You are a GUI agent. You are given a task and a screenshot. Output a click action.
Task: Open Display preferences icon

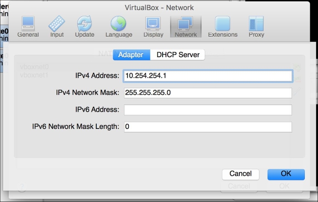coord(154,27)
